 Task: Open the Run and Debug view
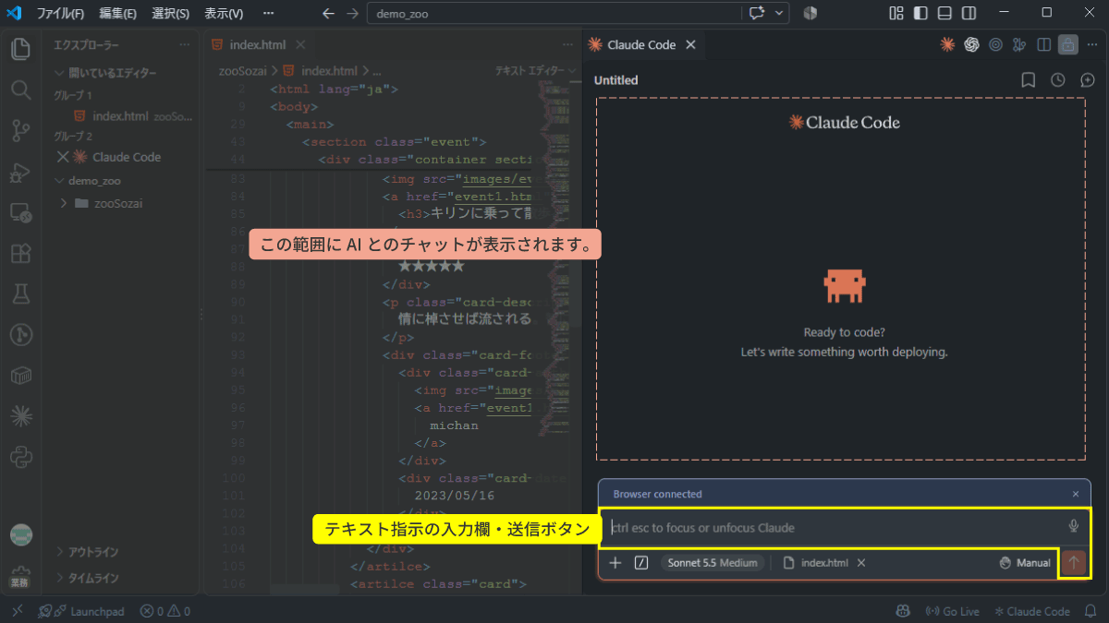tap(20, 172)
